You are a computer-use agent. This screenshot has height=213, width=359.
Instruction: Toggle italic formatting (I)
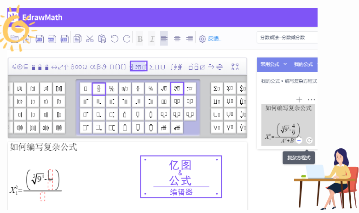coord(152,39)
